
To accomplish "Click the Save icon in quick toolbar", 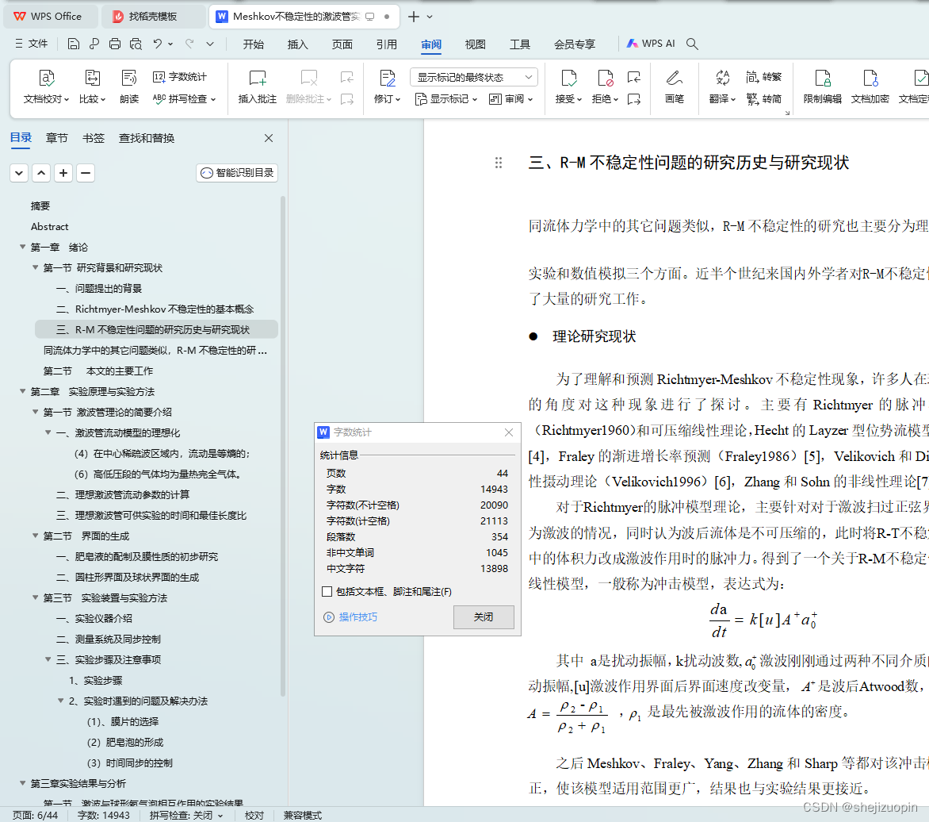I will (74, 44).
